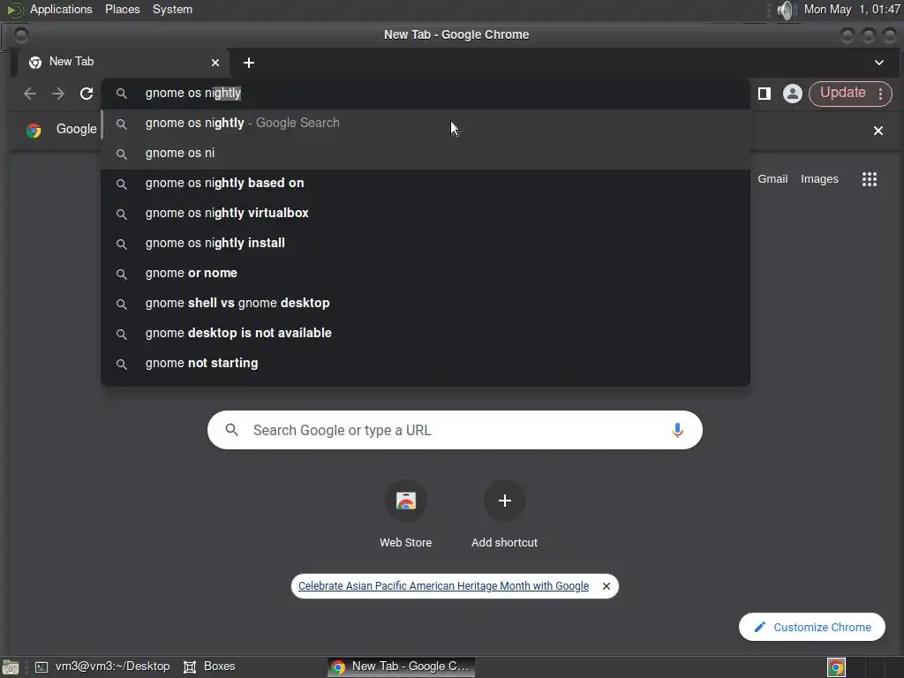This screenshot has height=678, width=904.
Task: Click the Add shortcut plus icon
Action: click(x=504, y=501)
